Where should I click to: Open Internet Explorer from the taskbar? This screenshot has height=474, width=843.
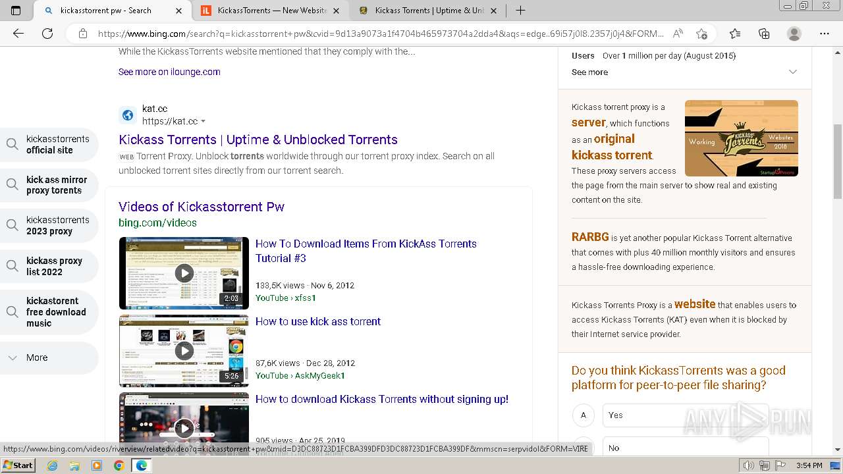click(x=53, y=465)
